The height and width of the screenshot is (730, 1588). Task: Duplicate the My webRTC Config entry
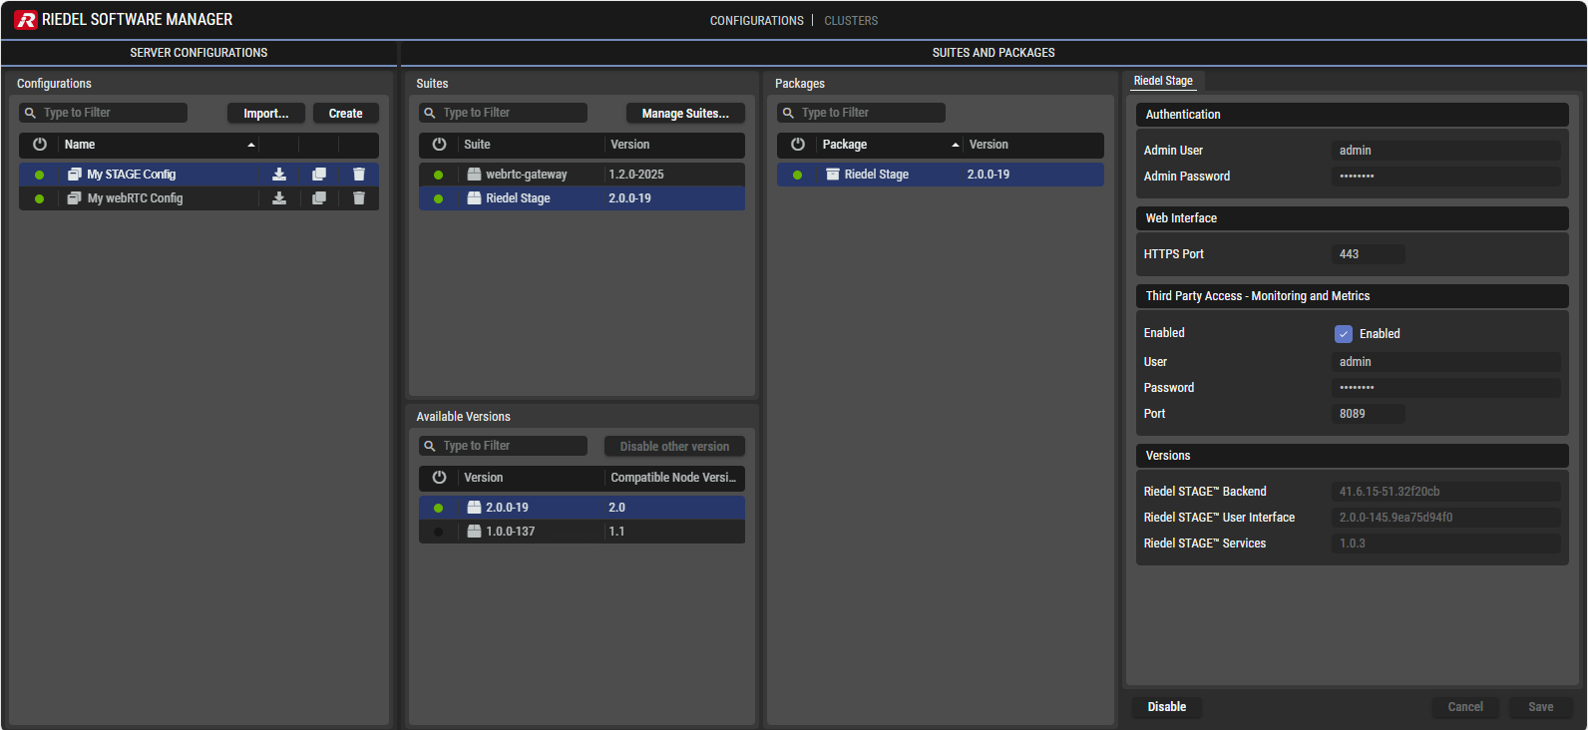point(319,198)
